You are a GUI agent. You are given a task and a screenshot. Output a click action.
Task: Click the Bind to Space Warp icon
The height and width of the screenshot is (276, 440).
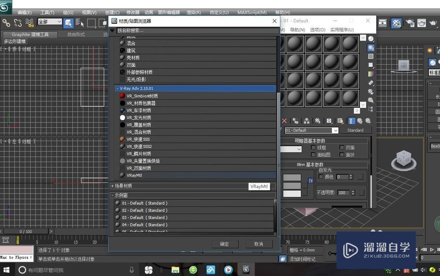[29, 23]
